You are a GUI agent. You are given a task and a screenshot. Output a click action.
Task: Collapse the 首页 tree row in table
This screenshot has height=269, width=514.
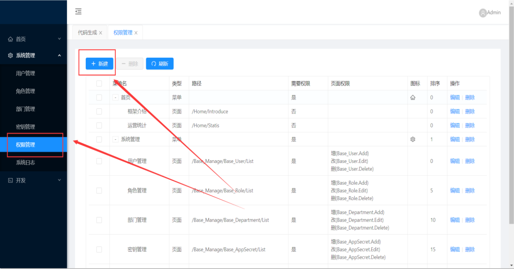(115, 97)
